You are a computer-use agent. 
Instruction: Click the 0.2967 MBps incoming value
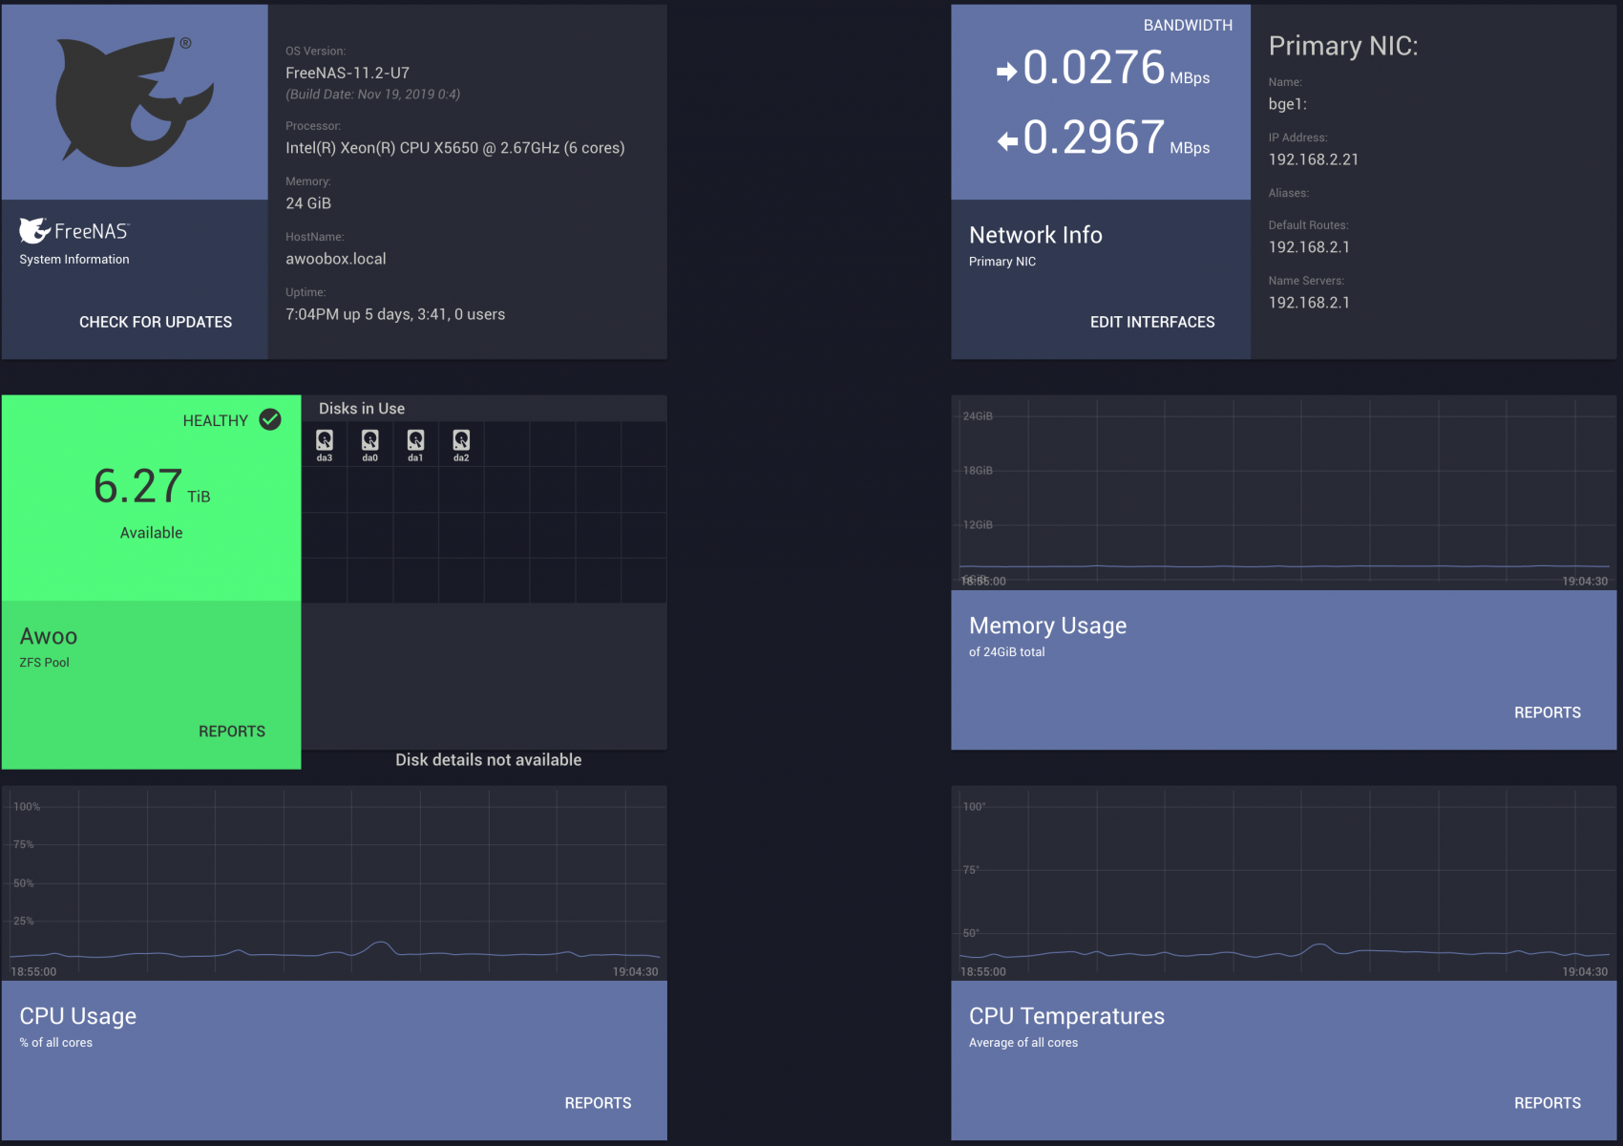(x=1116, y=138)
